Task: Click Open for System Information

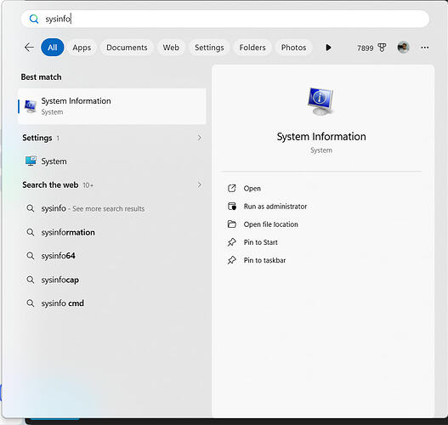Action: point(252,189)
